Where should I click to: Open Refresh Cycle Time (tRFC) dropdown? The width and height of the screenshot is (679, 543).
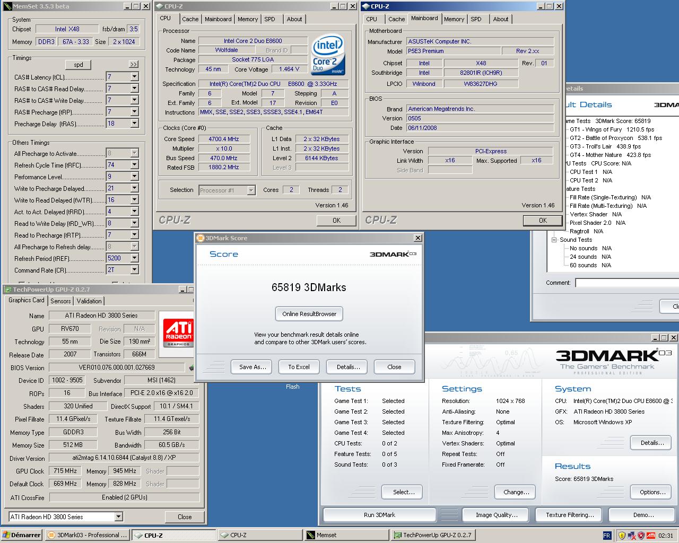click(x=134, y=165)
